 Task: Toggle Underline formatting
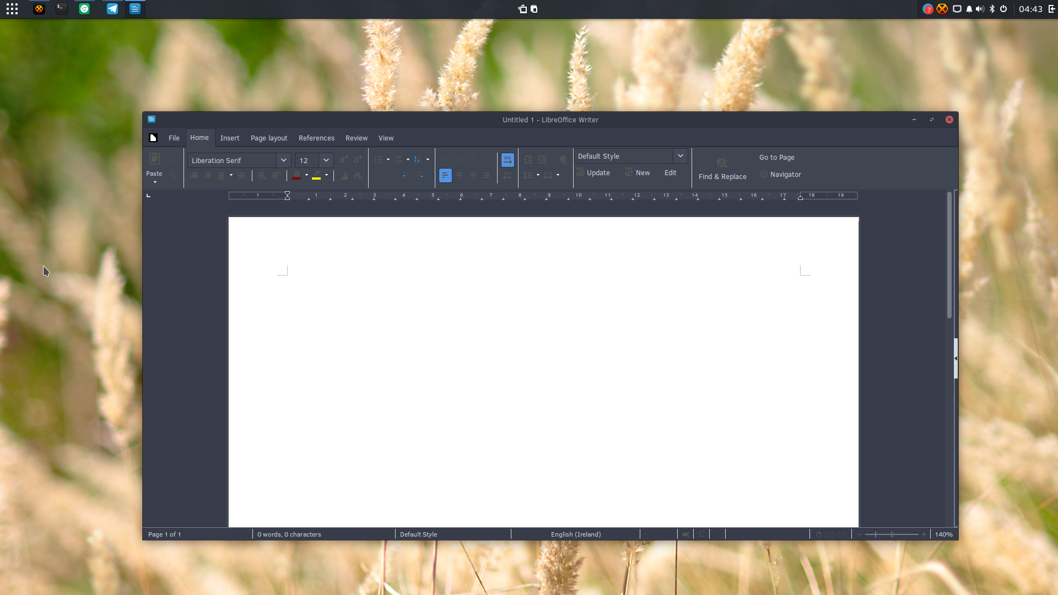(x=221, y=175)
